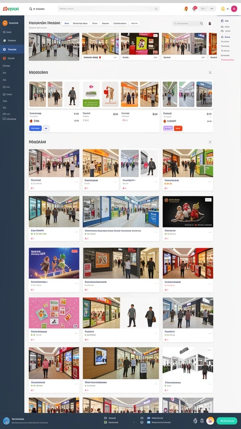The width and height of the screenshot is (241, 429).
Task: Click the green button in the bottom bar
Action: 227,421
